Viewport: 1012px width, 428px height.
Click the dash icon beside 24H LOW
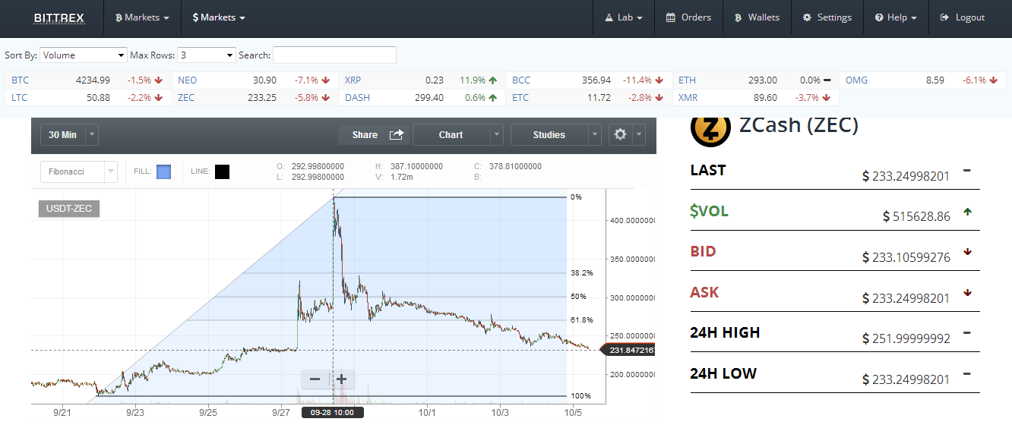967,373
